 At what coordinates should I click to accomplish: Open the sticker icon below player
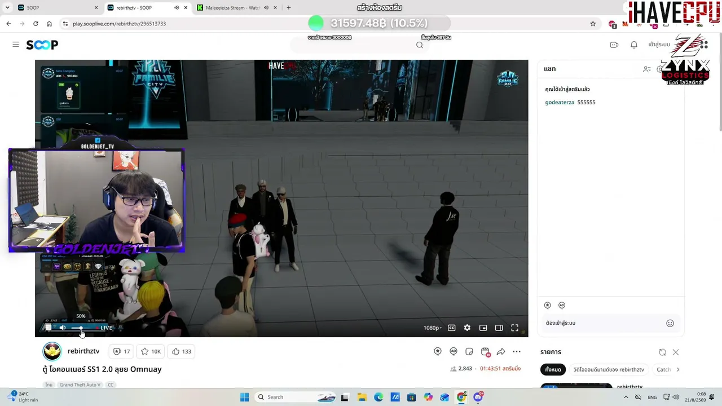tap(469, 351)
